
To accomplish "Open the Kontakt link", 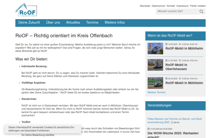I will click(171, 6).
